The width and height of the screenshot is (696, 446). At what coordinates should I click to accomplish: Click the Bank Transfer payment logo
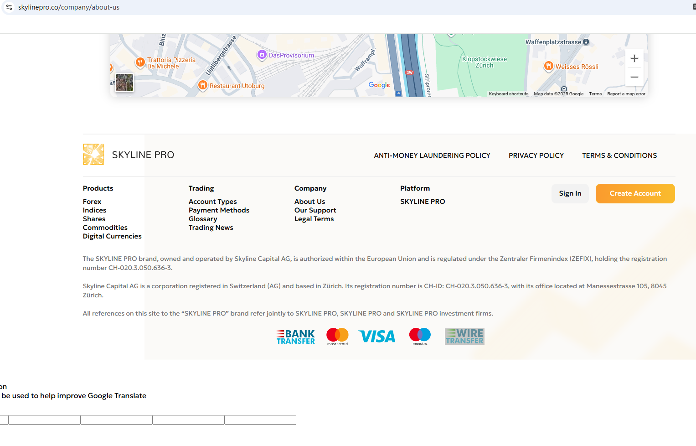(x=296, y=337)
